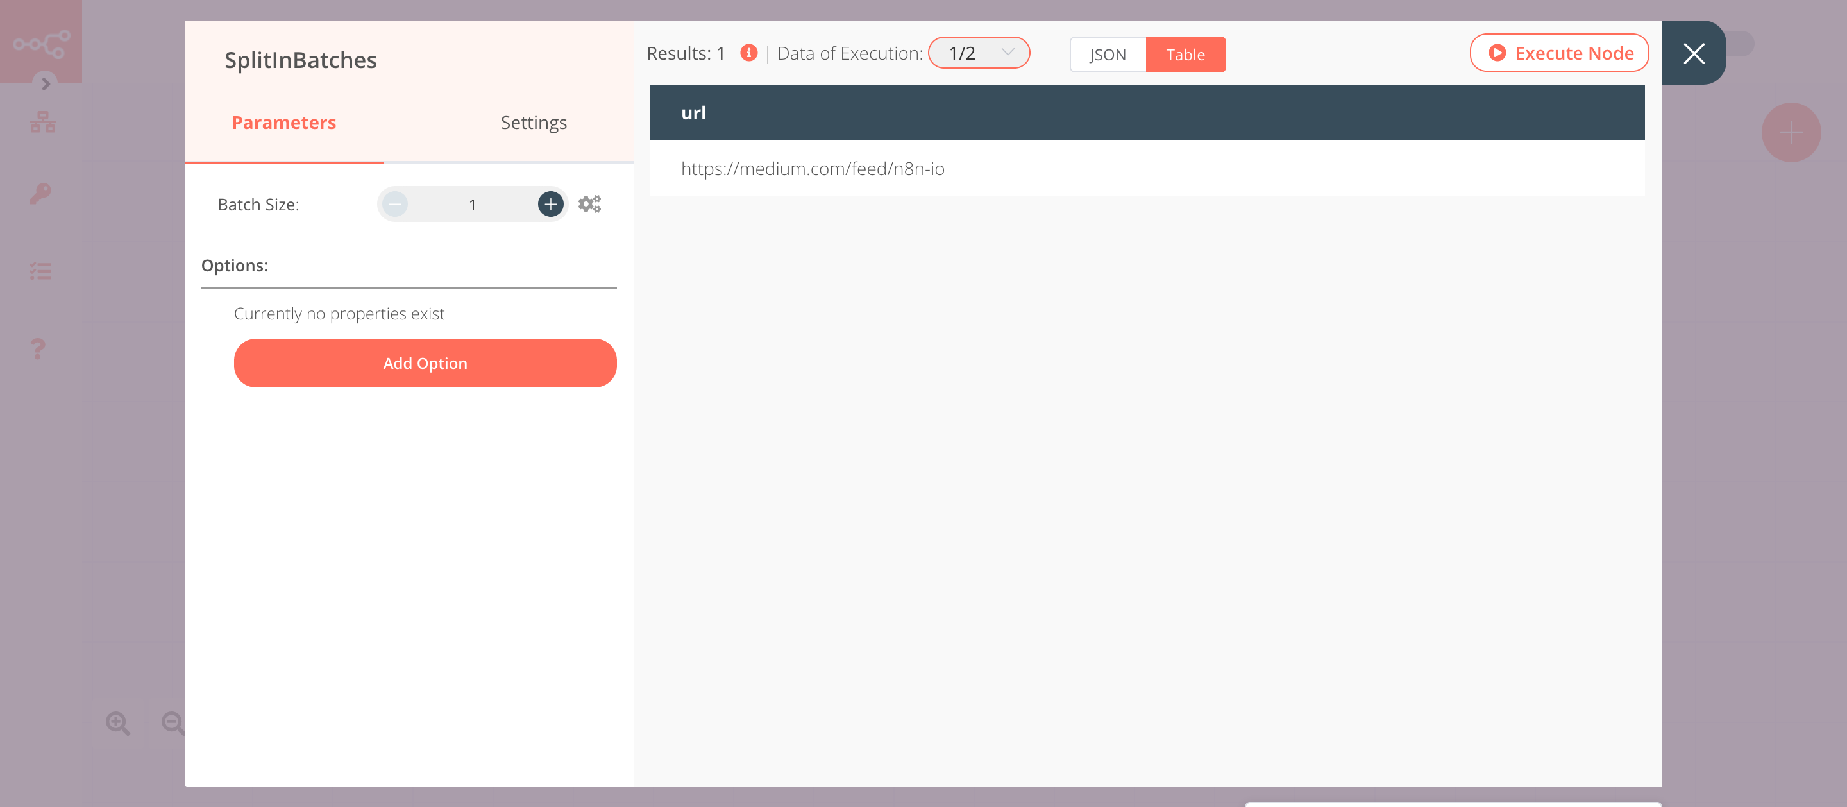Click the credentials key icon in sidebar
Screen dimensions: 1847x807
coord(41,192)
